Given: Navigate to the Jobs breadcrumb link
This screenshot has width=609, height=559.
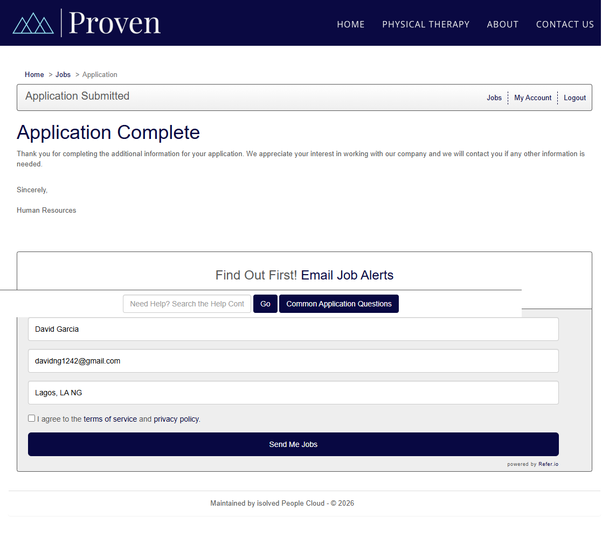Looking at the screenshot, I should tap(63, 74).
